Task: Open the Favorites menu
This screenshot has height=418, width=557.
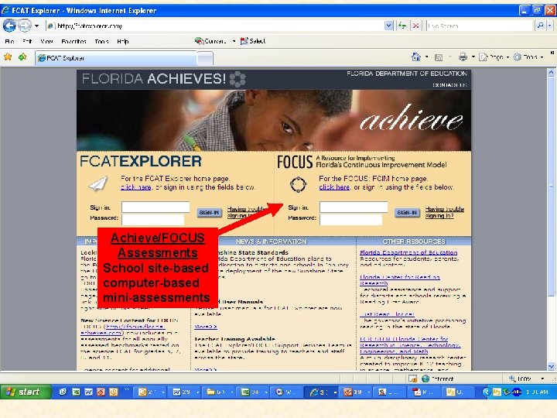Action: (73, 41)
